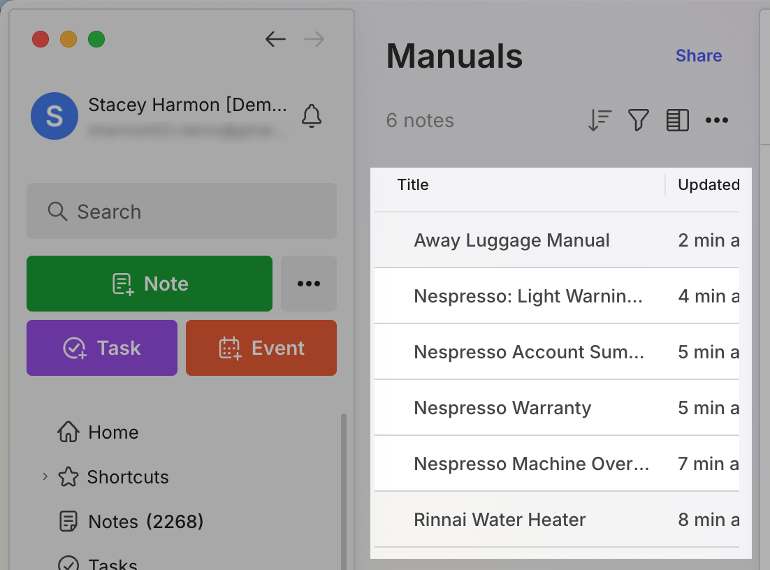
Task: Click the 4 min updated cell
Action: click(x=709, y=296)
